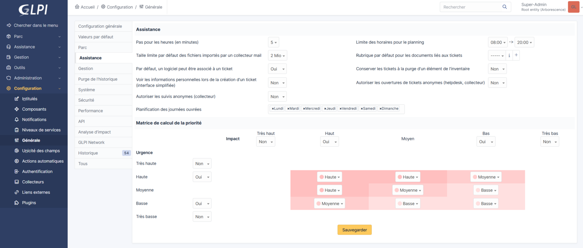Viewport: 583px width, 248px height.
Task: Click the GLPI logo in the sidebar
Action: (x=33, y=10)
